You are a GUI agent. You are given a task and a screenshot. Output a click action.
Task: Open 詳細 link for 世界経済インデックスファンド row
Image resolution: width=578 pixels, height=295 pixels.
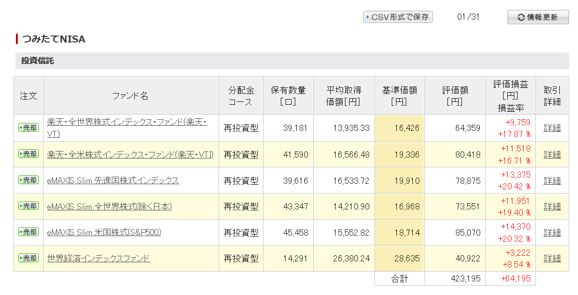pos(552,258)
